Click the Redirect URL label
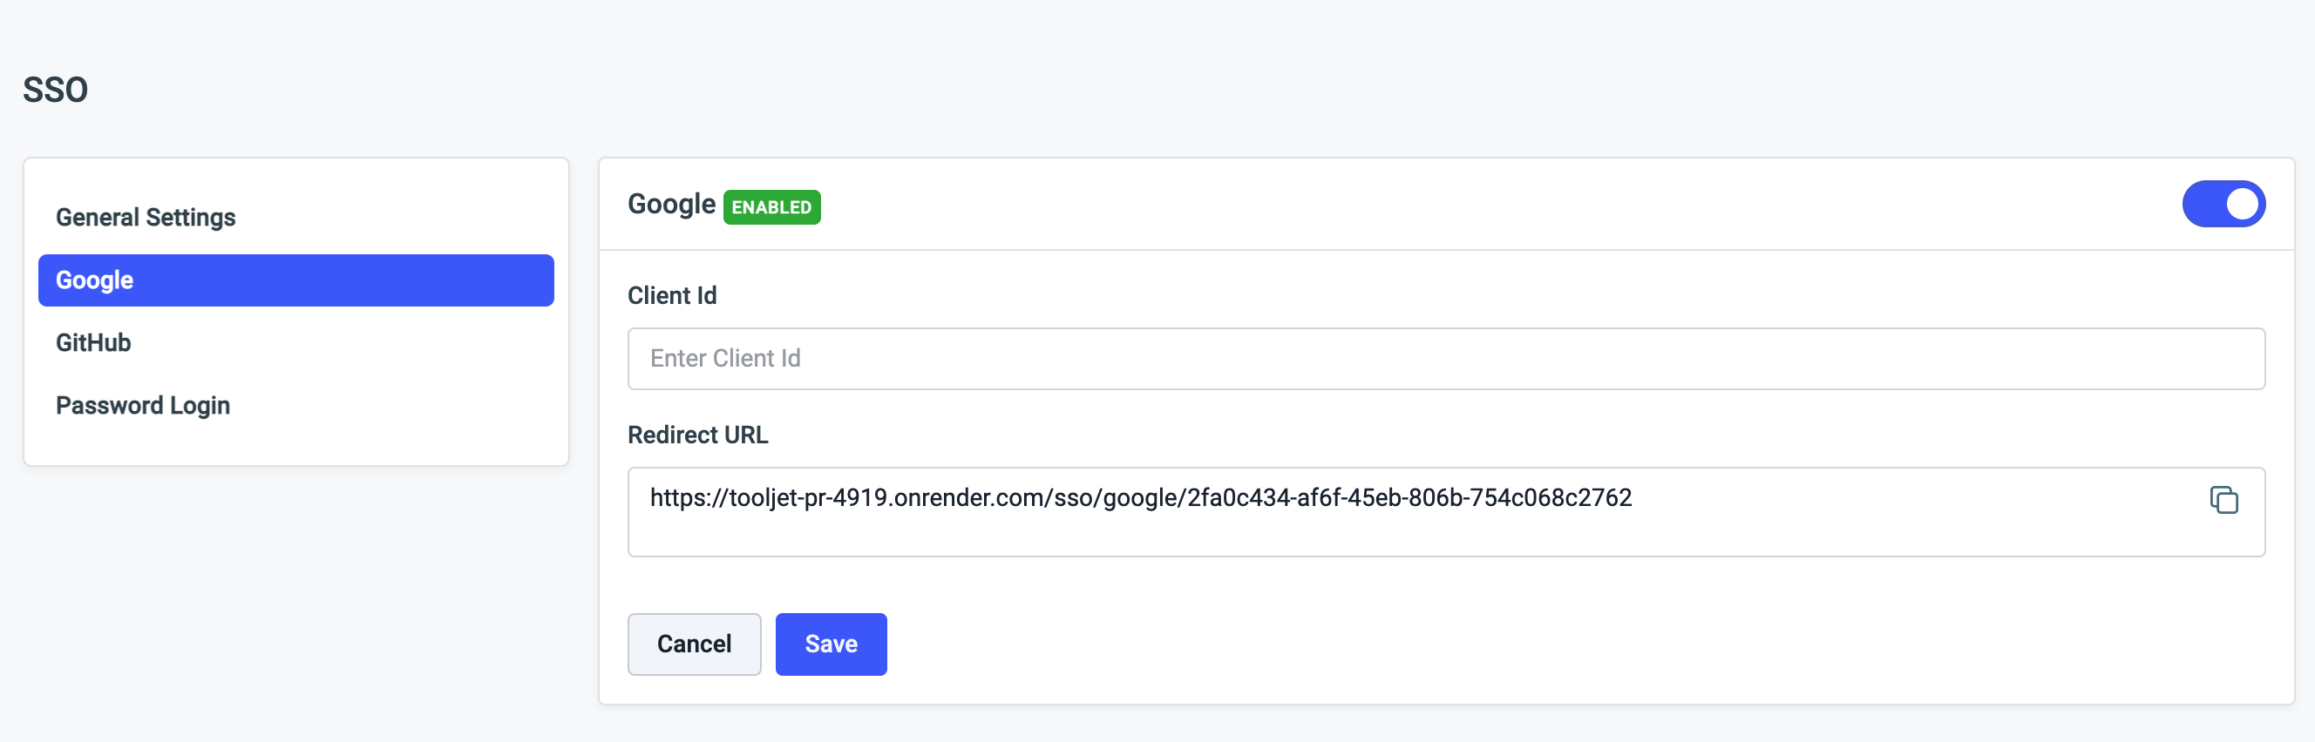The image size is (2315, 742). (x=697, y=435)
